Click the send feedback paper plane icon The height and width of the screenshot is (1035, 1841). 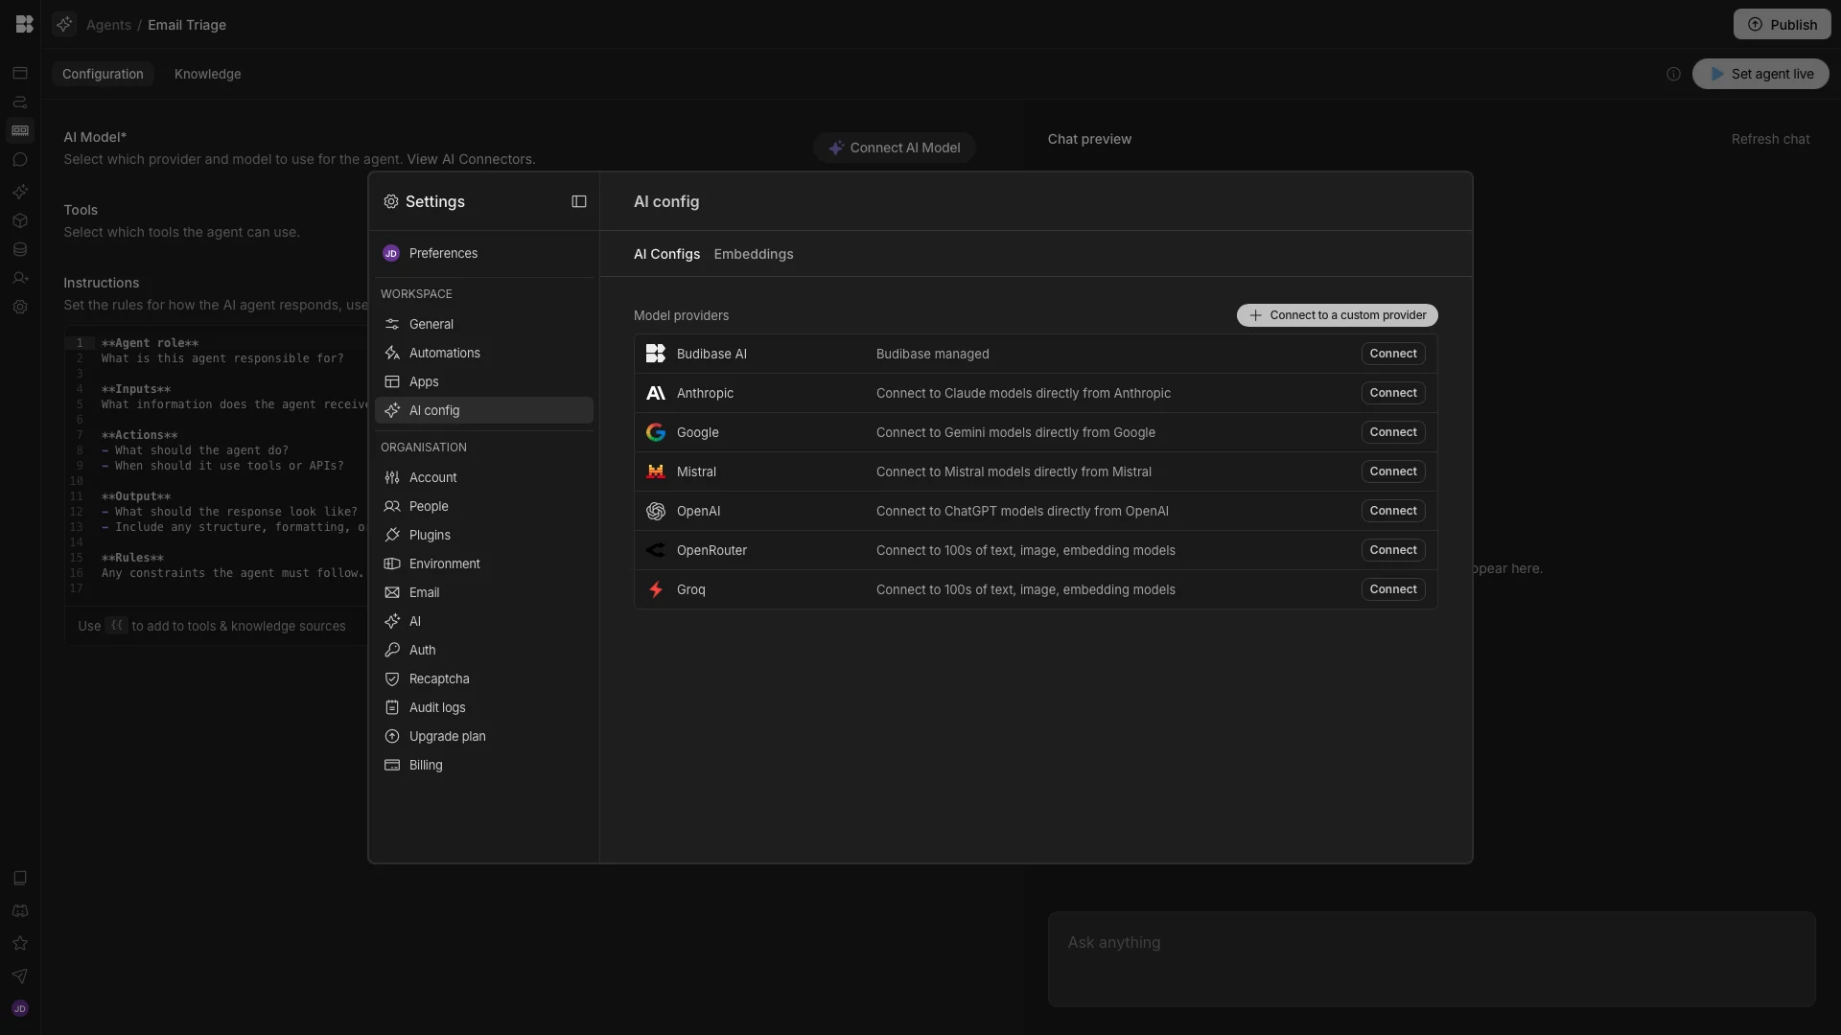20,977
